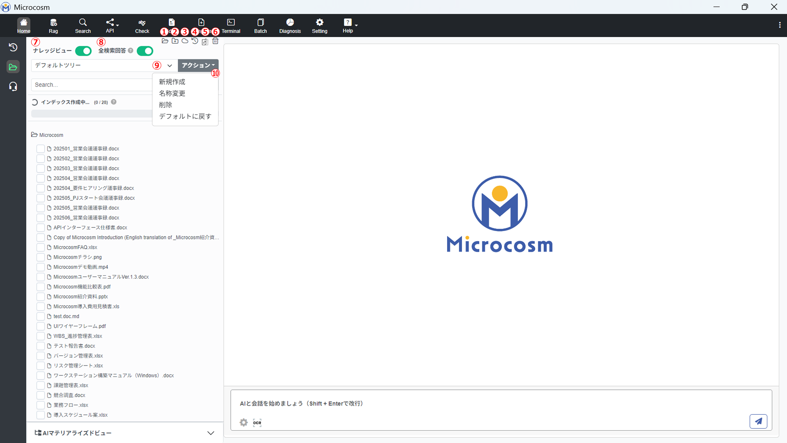Open the Rag database toolbar icon
Screen dimensions: 787x443
pos(53,25)
